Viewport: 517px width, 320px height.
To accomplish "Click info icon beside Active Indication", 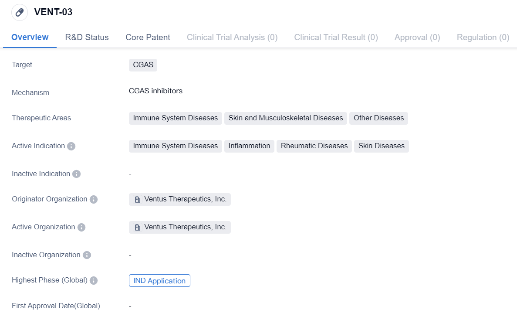I will click(71, 146).
